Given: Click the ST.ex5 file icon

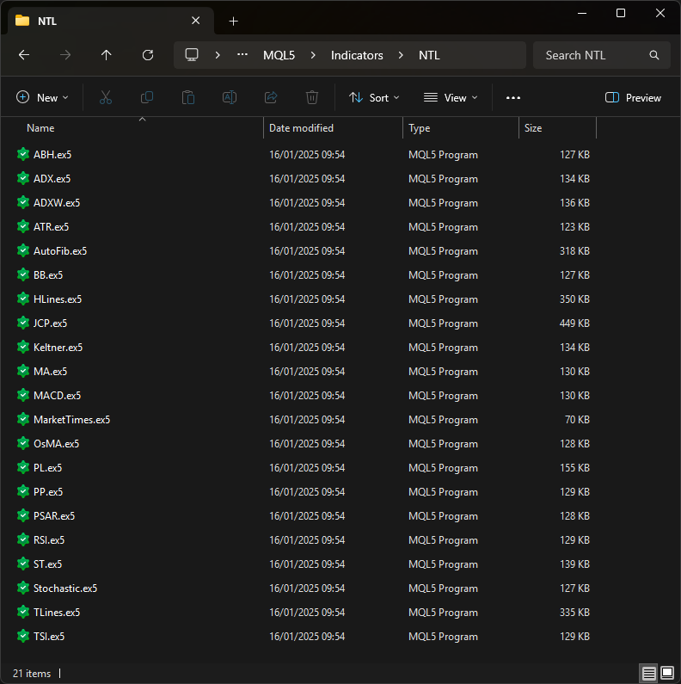Looking at the screenshot, I should pos(23,564).
